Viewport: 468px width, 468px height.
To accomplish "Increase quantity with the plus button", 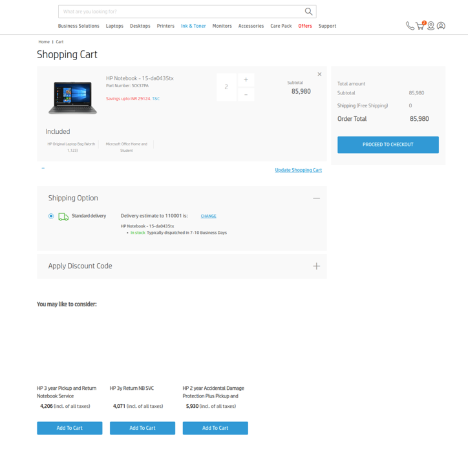I will tap(246, 80).
